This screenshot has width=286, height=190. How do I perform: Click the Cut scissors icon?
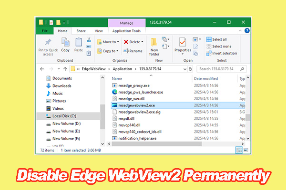[x=89, y=40]
